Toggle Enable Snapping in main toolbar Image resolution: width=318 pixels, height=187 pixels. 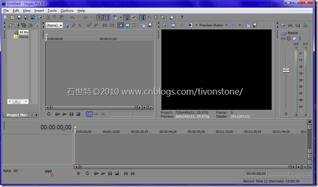point(100,18)
